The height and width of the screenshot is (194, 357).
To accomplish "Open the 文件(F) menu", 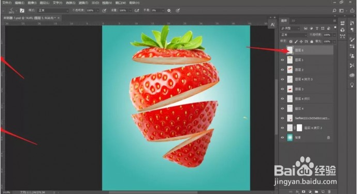I will click(x=7, y=3).
